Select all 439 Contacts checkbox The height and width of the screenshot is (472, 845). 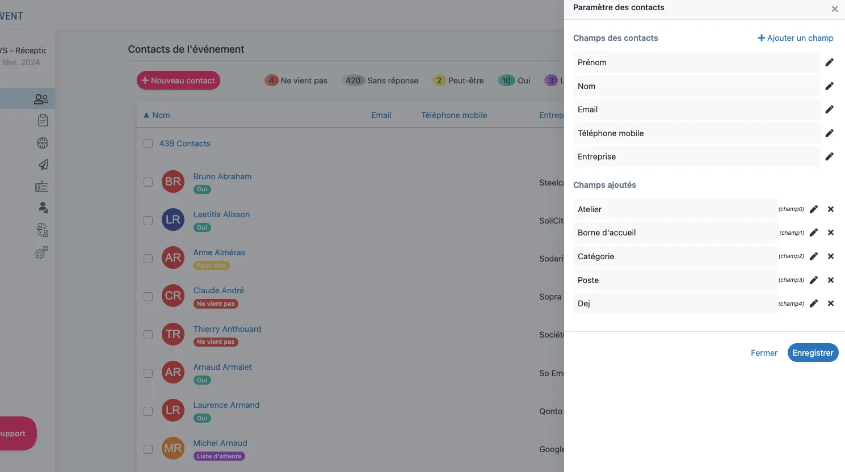[148, 144]
